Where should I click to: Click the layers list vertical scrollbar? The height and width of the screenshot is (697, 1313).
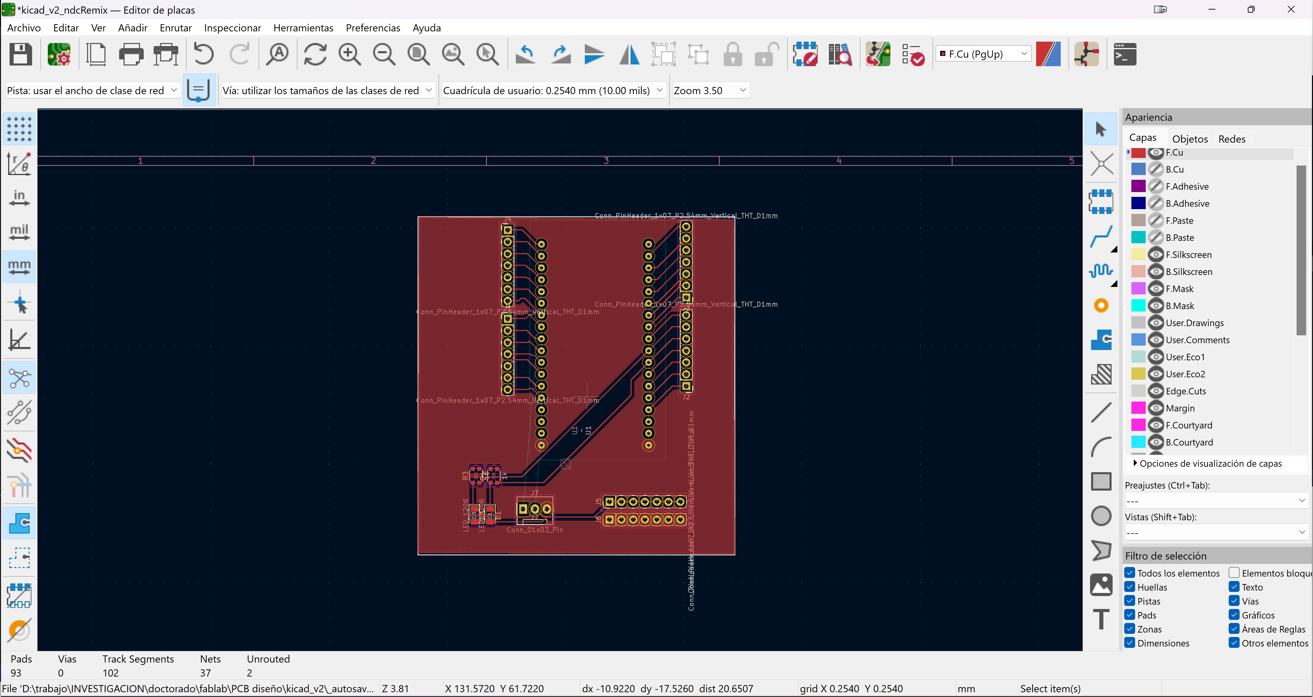tap(1301, 250)
